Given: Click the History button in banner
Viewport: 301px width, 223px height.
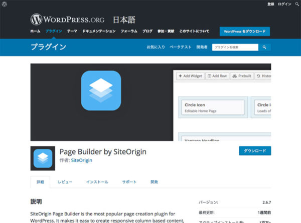Looking at the screenshot, I should click(263, 76).
